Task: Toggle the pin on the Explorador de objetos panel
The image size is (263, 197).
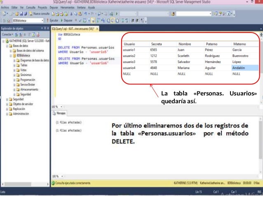Action: tap(45, 28)
